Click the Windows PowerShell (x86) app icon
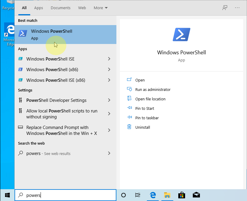Screen dimensions: 247x201 [x=20, y=69]
